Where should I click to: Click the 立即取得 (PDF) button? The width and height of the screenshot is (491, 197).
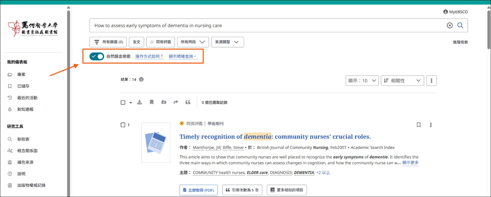pyautogui.click(x=198, y=190)
